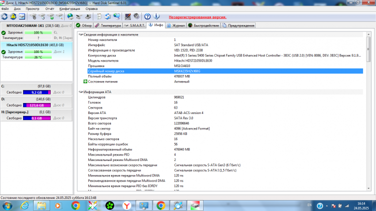Select the Согласованная скорость передачи row
The image size is (376, 211).
pyautogui.click(x=225, y=170)
